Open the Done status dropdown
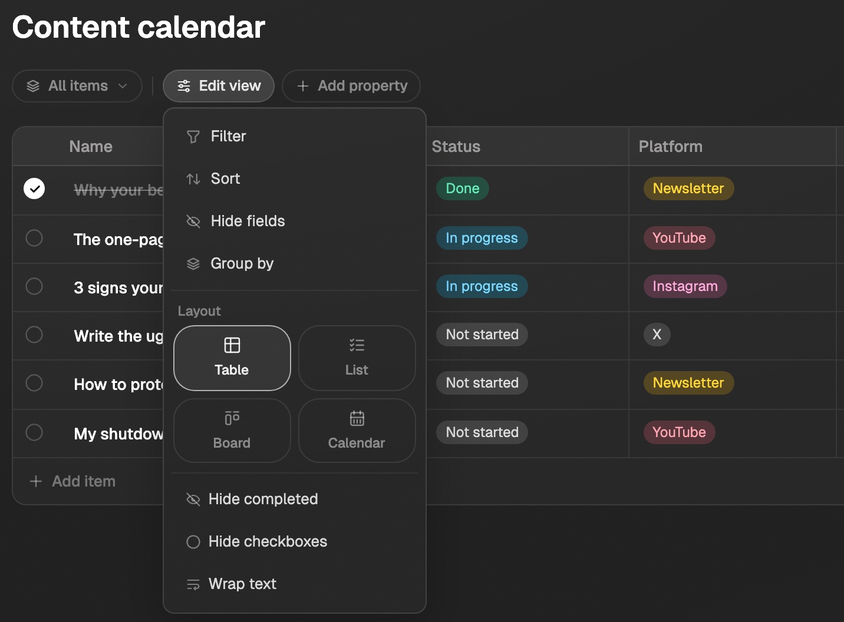Viewport: 844px width, 622px height. pyautogui.click(x=463, y=188)
